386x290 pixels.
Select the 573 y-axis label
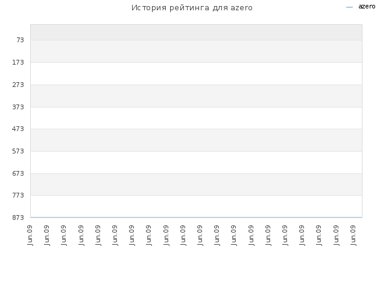18,151
